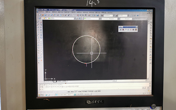
Task: Select the Rotate modify tool
Action: point(41,38)
